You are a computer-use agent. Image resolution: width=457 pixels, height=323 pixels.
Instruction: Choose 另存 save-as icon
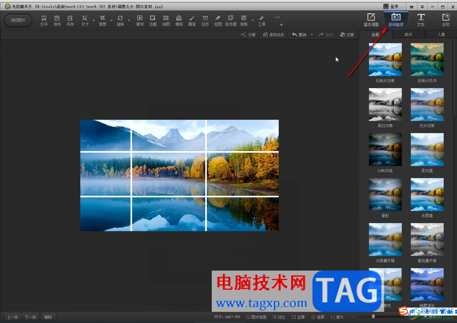coord(70,20)
